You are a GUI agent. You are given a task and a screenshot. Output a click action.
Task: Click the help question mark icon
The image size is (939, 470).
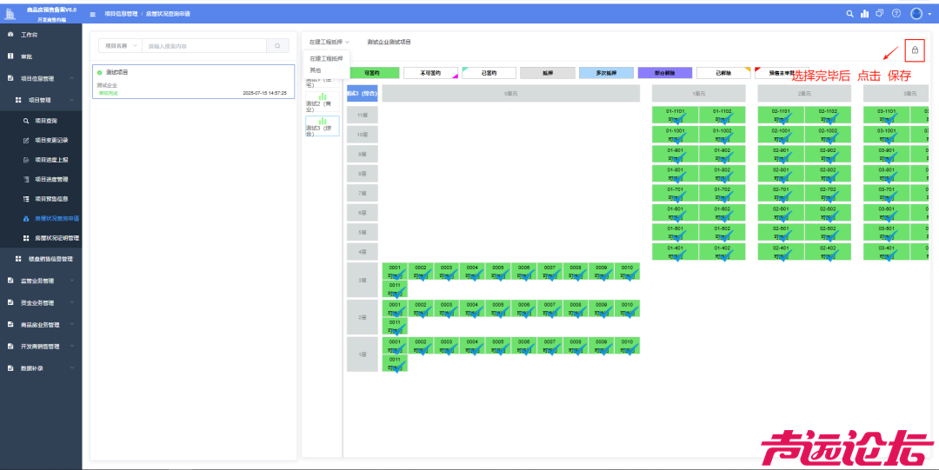click(x=896, y=14)
